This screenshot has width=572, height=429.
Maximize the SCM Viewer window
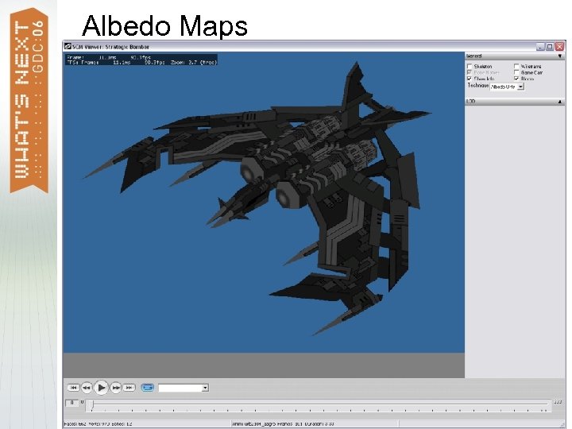550,47
